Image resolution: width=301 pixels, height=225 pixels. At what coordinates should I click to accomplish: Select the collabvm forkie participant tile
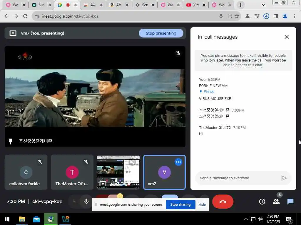pyautogui.click(x=26, y=172)
